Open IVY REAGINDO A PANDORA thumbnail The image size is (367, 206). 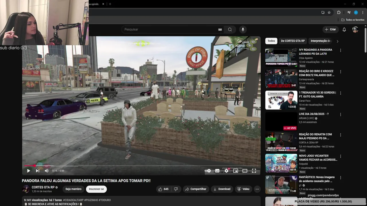point(281,57)
